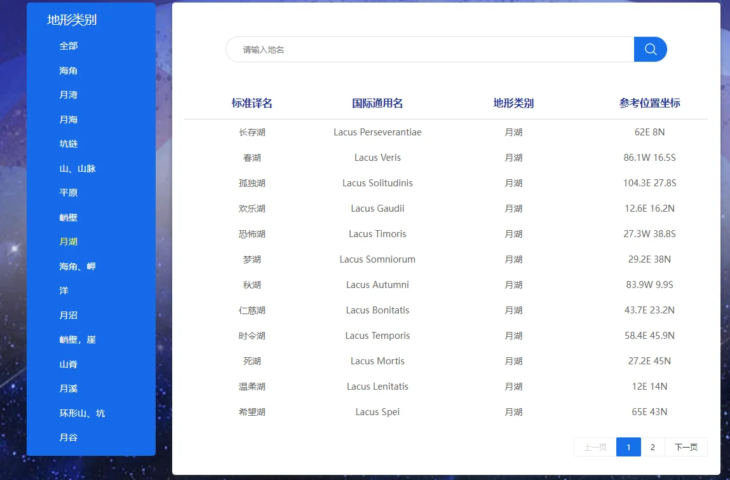730x480 pixels.
Task: Select the 坑链 category
Action: point(69,144)
